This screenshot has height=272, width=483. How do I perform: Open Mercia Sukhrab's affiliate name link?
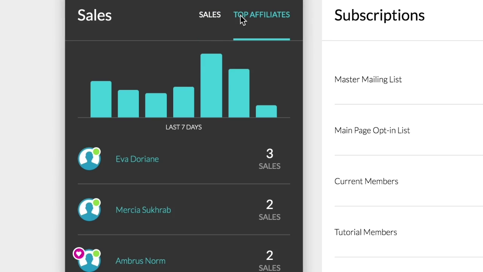pos(143,210)
